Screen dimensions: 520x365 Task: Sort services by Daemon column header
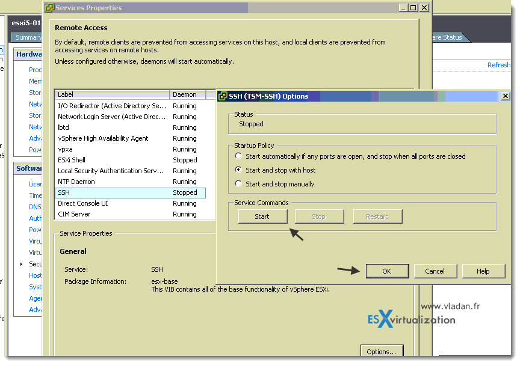click(188, 95)
